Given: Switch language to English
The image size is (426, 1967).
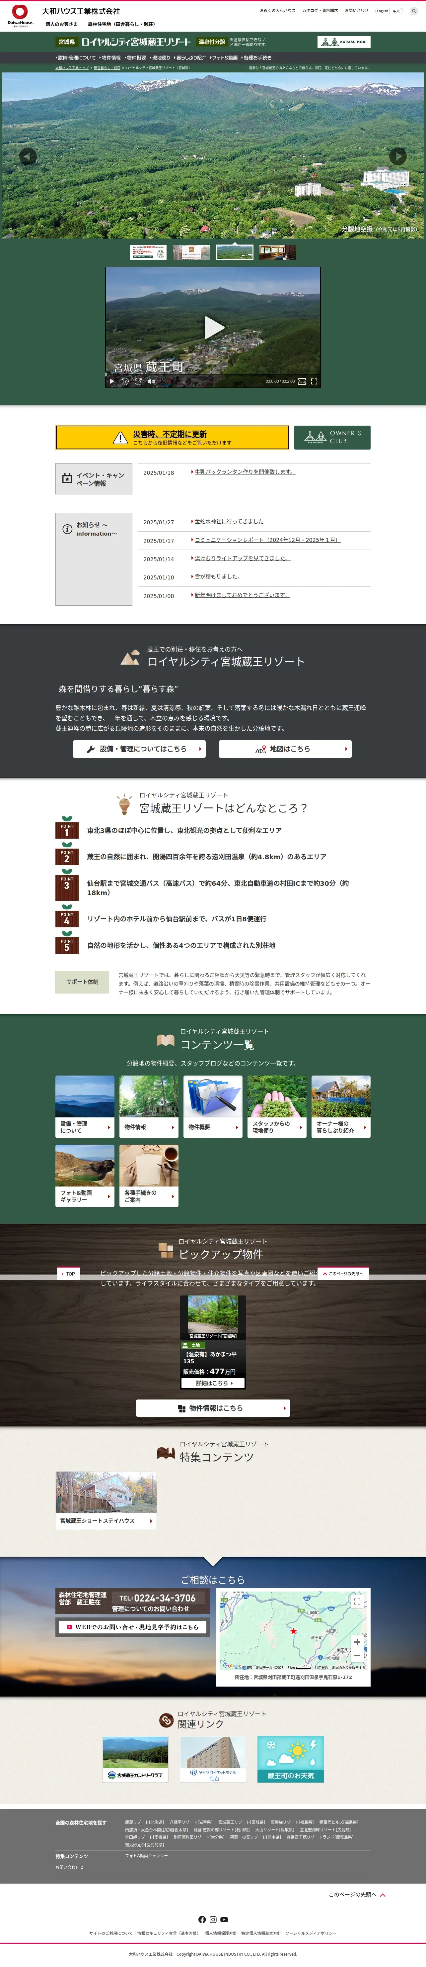Looking at the screenshot, I should tap(382, 11).
